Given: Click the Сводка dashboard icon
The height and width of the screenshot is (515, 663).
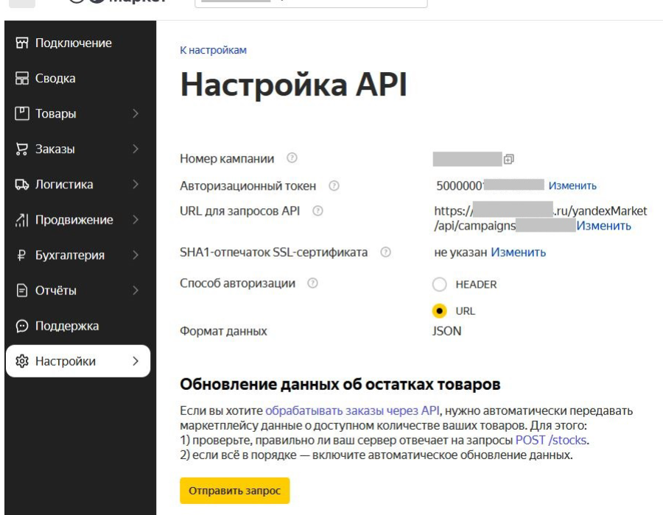Looking at the screenshot, I should 22,78.
